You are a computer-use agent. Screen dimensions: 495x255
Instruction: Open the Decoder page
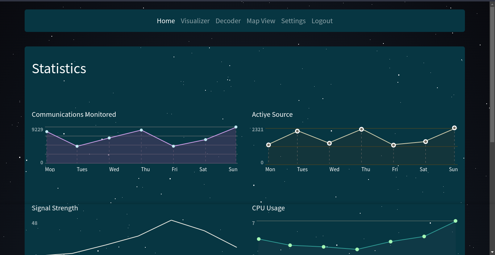pos(228,21)
